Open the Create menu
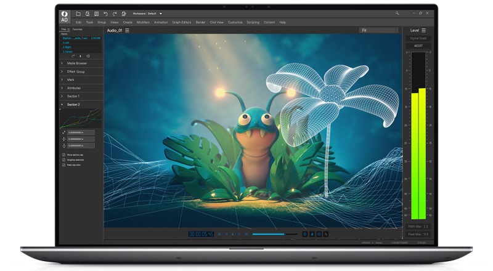Viewport: 493px width, 271px height. click(x=128, y=22)
